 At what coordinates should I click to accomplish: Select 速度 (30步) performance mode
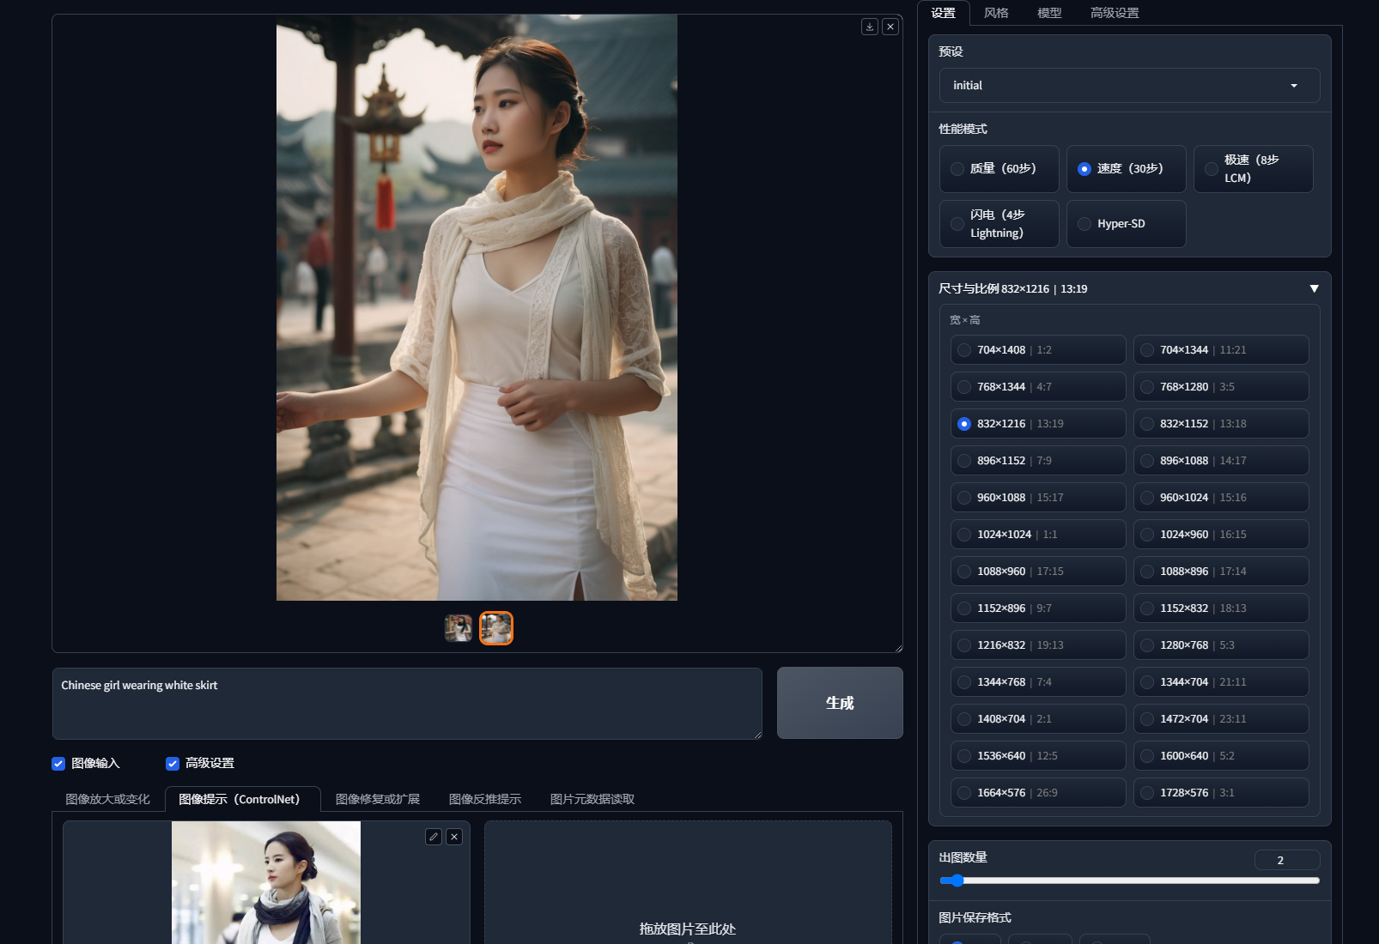[x=1126, y=169]
